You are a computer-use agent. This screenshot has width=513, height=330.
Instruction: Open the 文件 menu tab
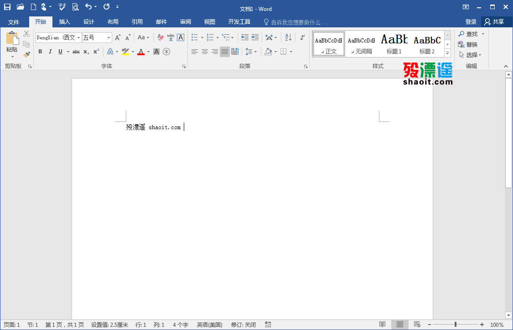[14, 22]
